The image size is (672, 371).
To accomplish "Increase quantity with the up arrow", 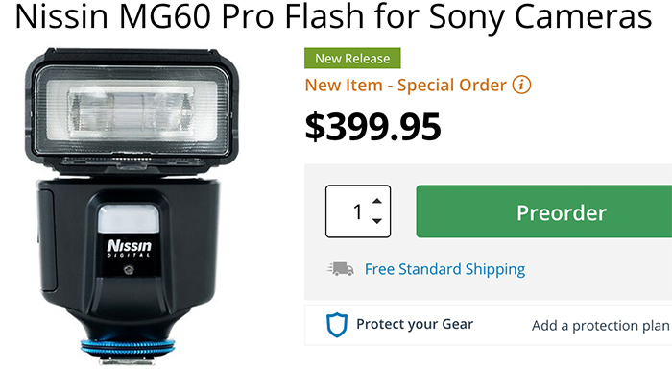I will tap(376, 201).
